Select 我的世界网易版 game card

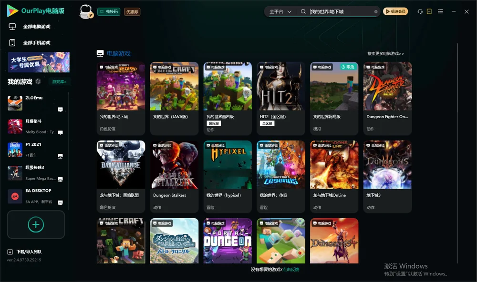[334, 99]
